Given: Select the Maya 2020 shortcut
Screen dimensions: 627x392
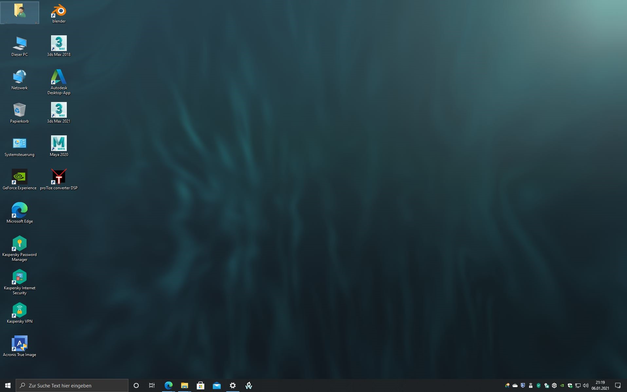Looking at the screenshot, I should point(59,146).
